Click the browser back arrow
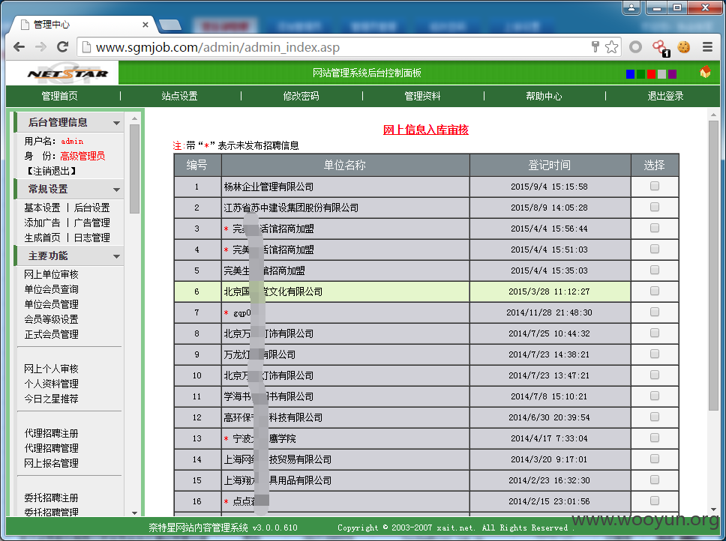The height and width of the screenshot is (541, 726). [19, 46]
